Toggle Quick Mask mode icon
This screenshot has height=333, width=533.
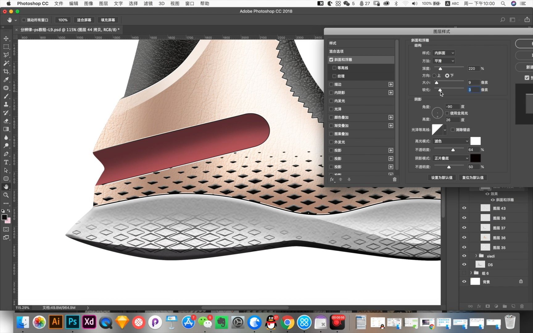coord(6,229)
